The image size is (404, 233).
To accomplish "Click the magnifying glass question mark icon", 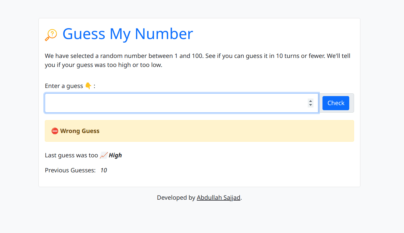I will (51, 35).
